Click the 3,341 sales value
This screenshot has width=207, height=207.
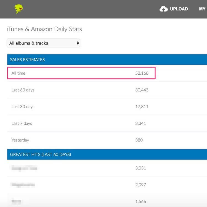click(140, 123)
